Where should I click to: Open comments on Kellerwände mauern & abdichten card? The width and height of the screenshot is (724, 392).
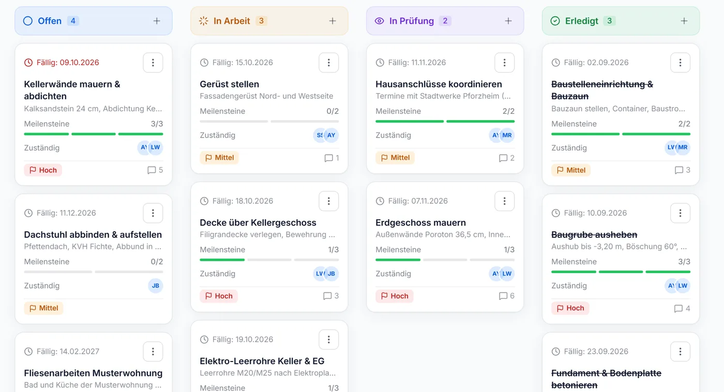tap(155, 170)
